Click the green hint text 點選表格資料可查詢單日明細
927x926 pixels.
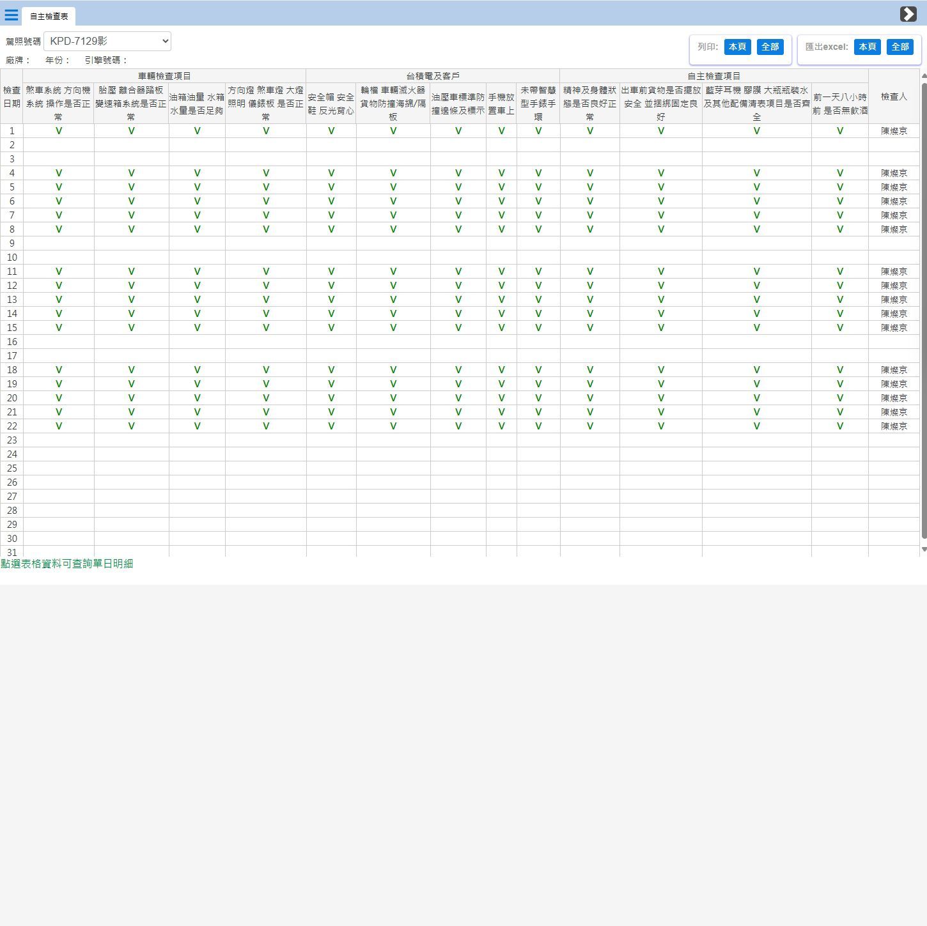click(x=67, y=564)
